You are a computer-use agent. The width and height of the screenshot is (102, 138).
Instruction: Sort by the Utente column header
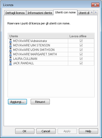tap(38, 36)
